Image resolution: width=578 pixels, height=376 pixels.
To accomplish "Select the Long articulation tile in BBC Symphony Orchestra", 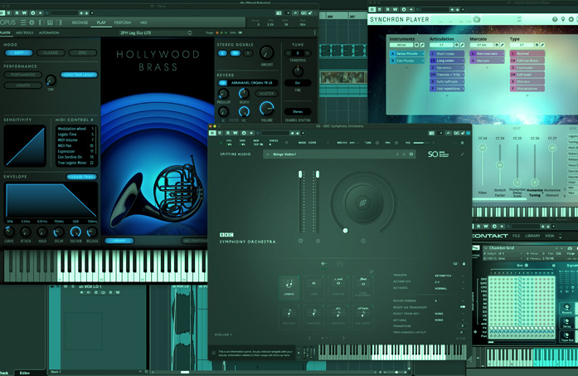I will [x=313, y=286].
